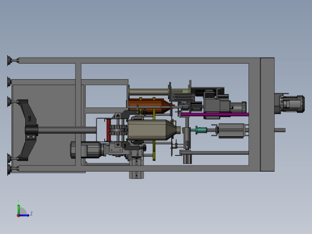Select the top horizontal frame beam

(x=139, y=61)
